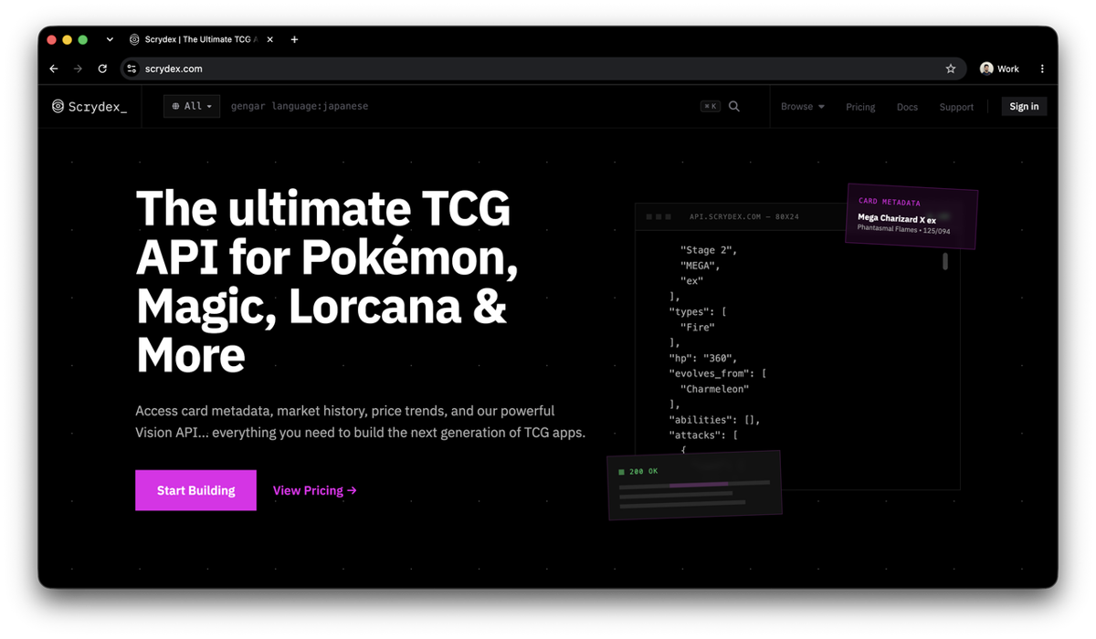Image resolution: width=1096 pixels, height=639 pixels.
Task: Click the "abilities": [] line
Action: pos(714,420)
